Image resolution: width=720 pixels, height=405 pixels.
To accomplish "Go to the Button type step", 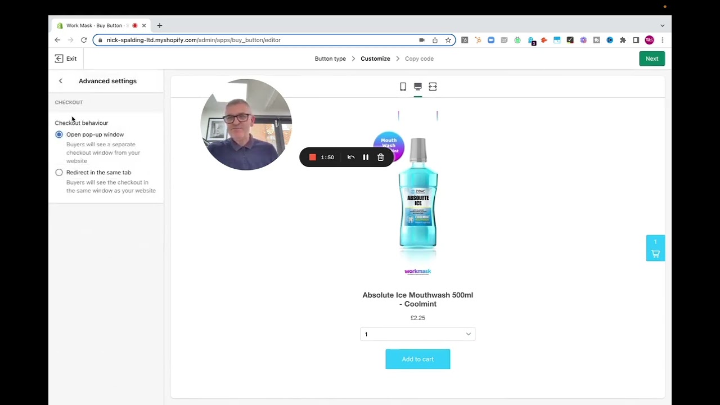I will click(330, 58).
